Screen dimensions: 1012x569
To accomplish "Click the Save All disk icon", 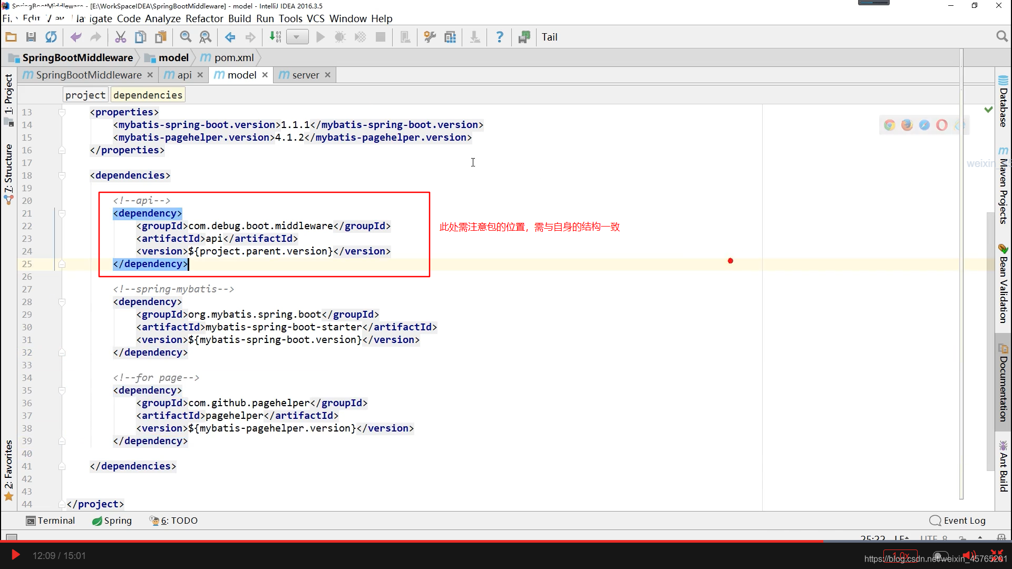I will click(x=31, y=37).
